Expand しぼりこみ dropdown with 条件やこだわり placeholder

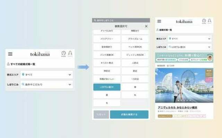[x=47, y=85]
